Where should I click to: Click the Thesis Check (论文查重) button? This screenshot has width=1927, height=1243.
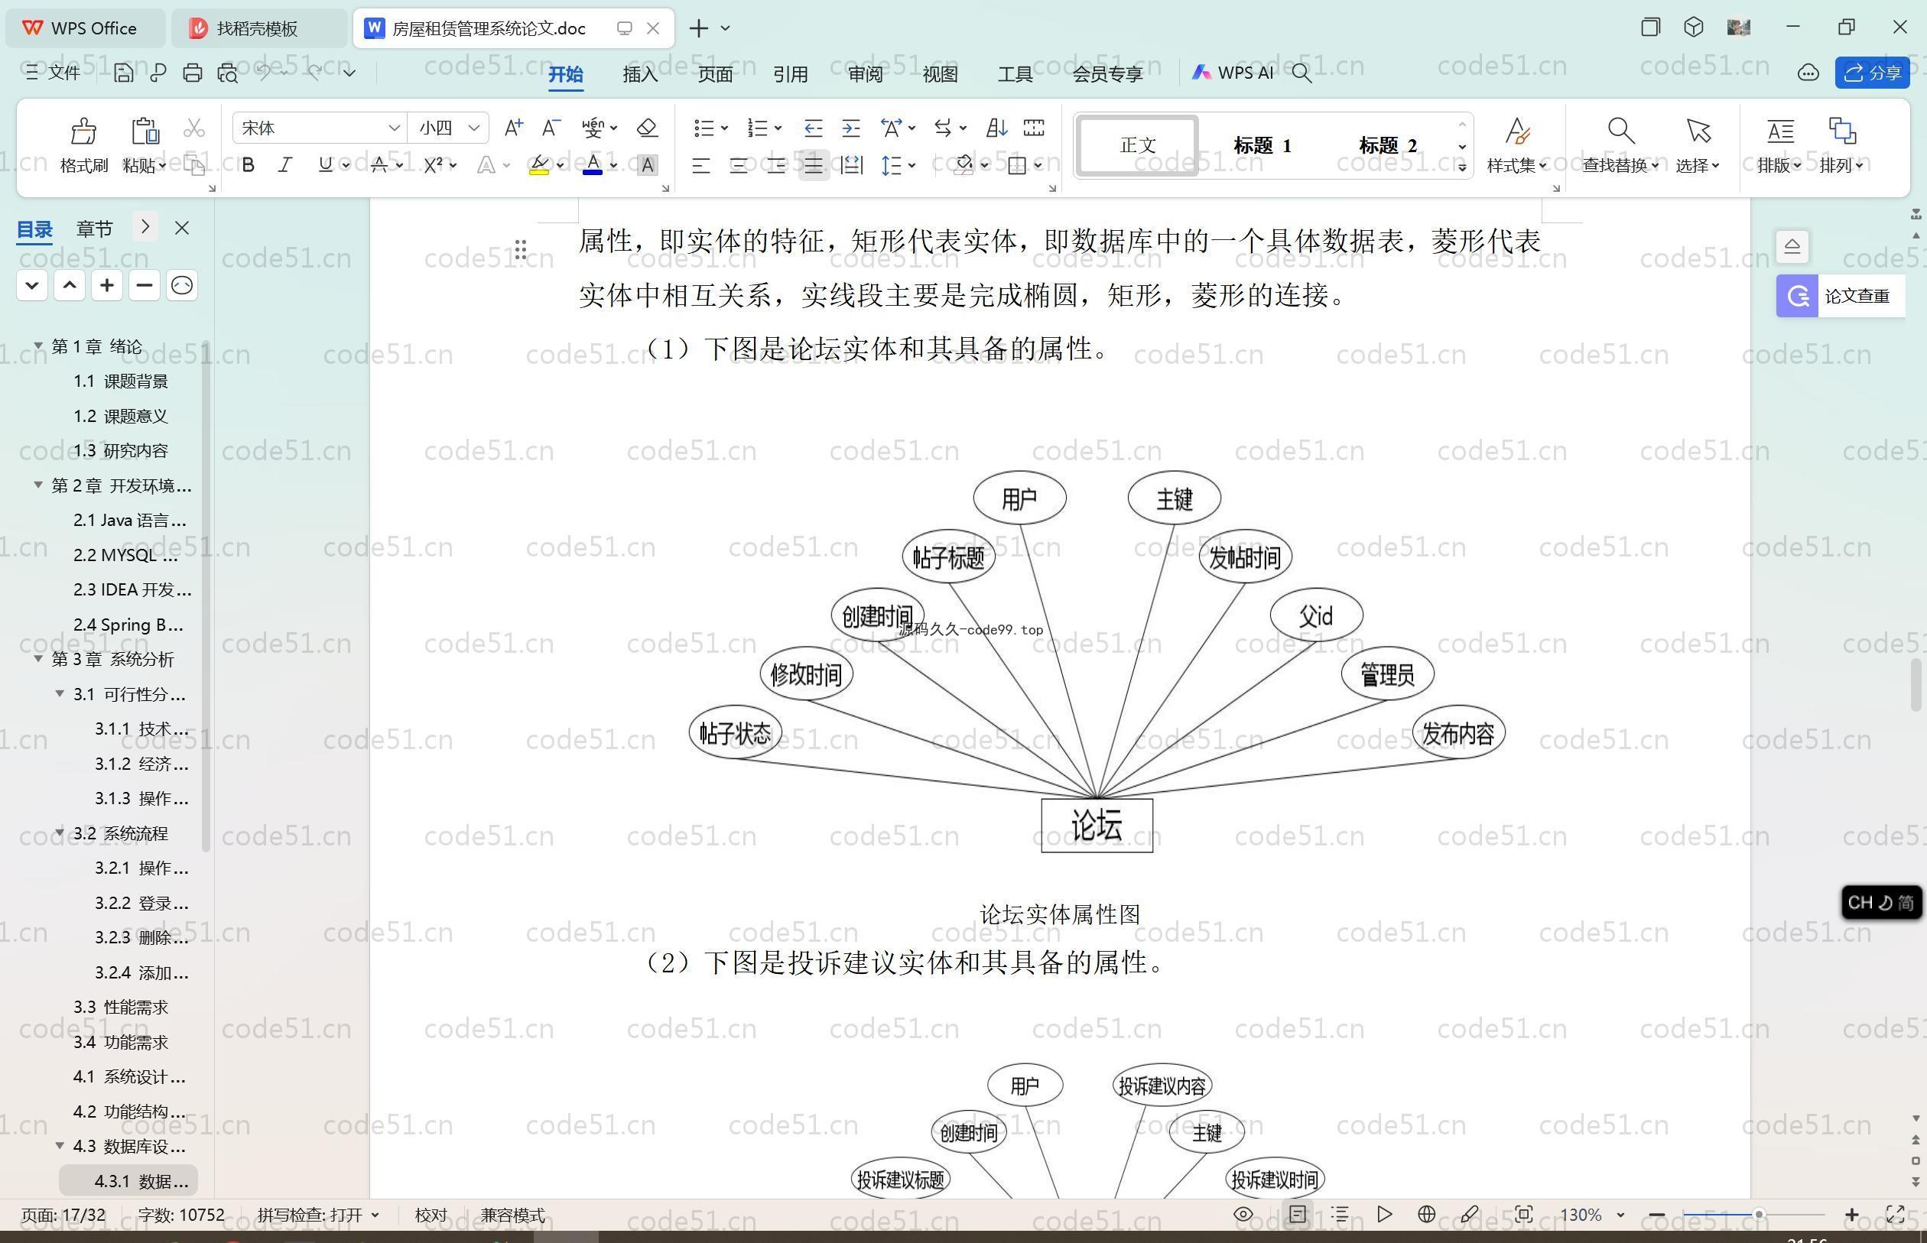pyautogui.click(x=1841, y=296)
